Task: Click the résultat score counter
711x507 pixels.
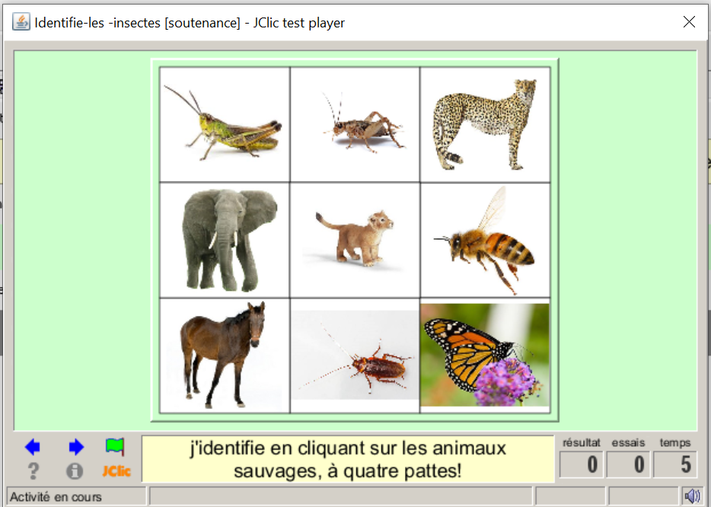Action: (582, 464)
